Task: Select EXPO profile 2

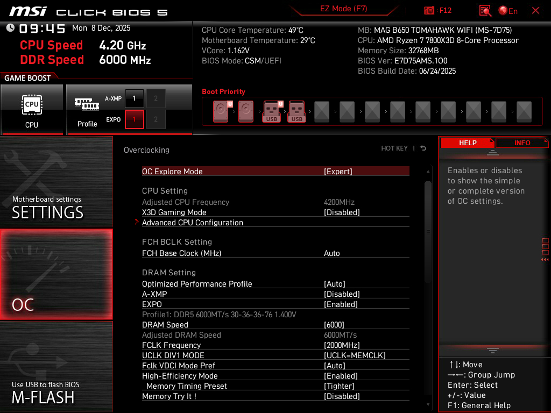Action: click(156, 119)
